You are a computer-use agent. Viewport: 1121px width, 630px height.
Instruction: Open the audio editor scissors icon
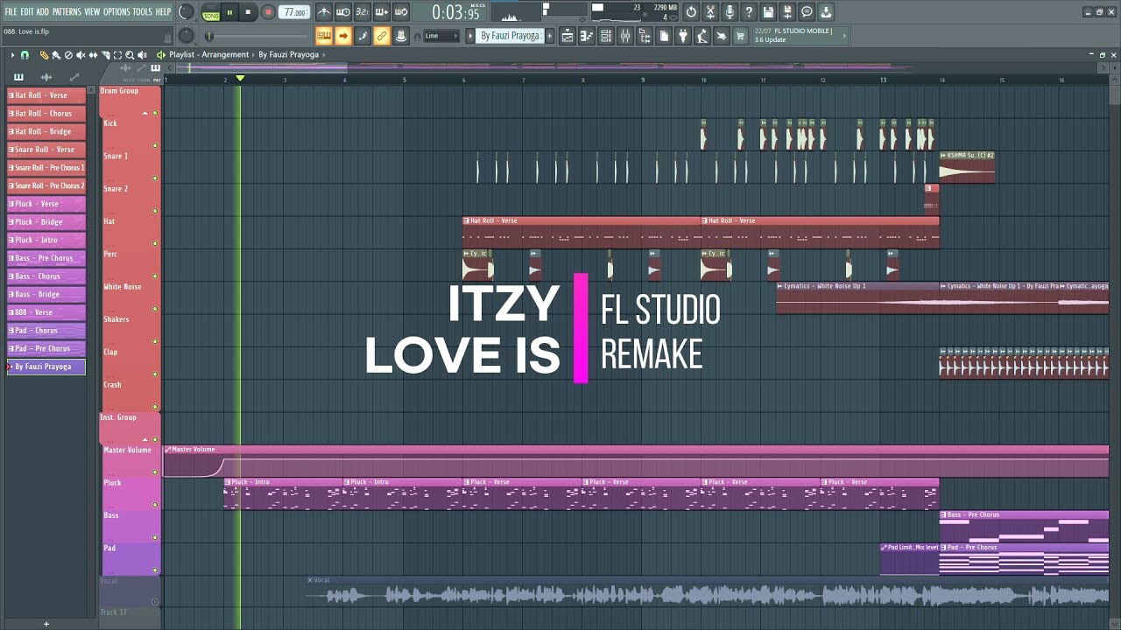click(x=710, y=12)
